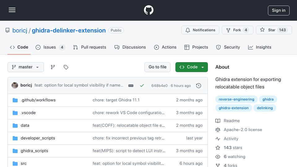This screenshot has width=297, height=167.
Task: Open the ghidra-delinker-extension repository link
Action: 69,30
